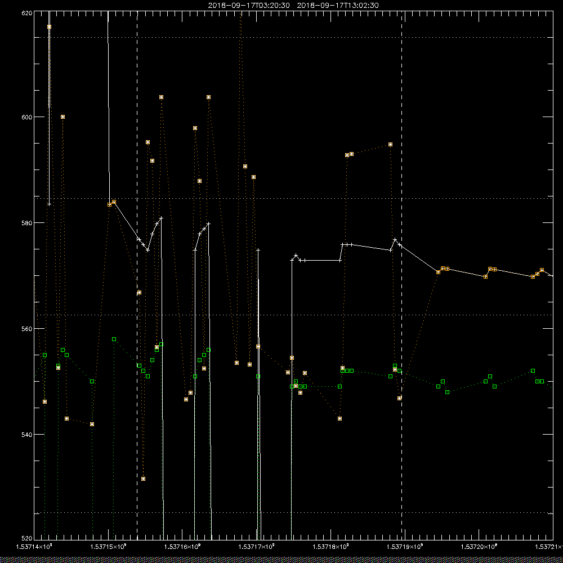Click the y-axis label 520
563x563 pixels.
27,538
